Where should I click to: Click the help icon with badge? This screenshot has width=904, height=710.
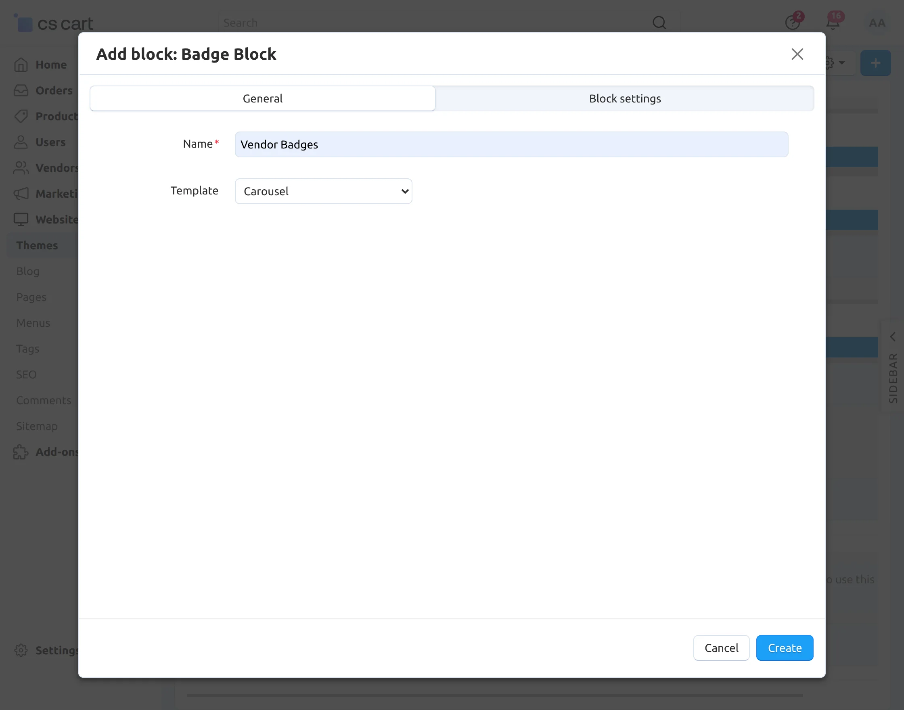[792, 23]
